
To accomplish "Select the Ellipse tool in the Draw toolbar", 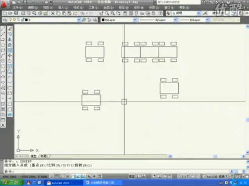I will [x=3, y=77].
